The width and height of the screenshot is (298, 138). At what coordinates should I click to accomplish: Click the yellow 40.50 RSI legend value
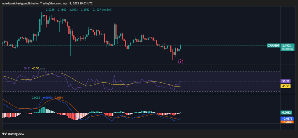36,68
